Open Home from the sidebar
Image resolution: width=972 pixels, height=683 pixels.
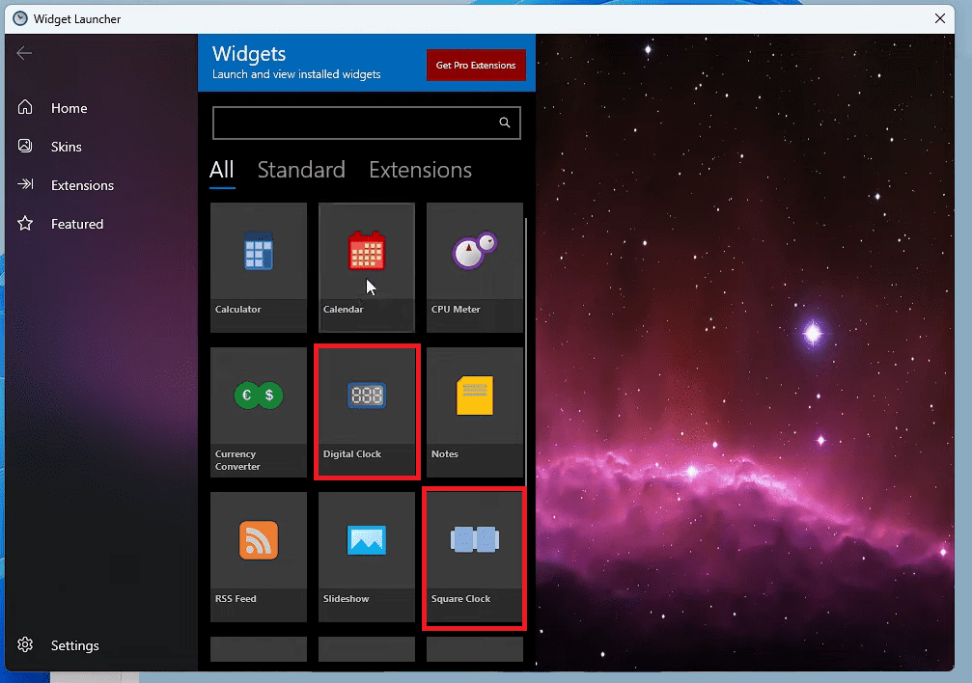point(67,108)
